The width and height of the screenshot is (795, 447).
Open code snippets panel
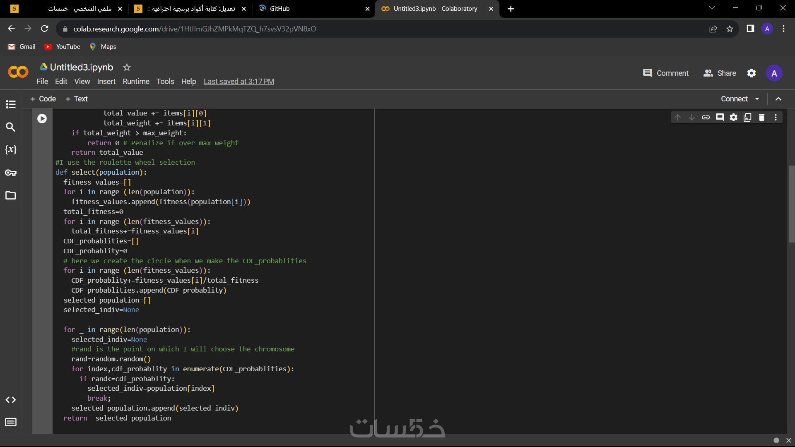click(11, 400)
